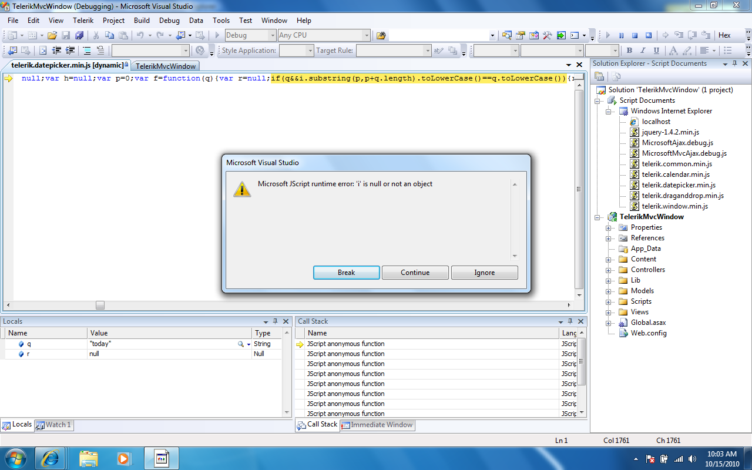The height and width of the screenshot is (470, 752).
Task: Click the Call Stack vertical scrollbar
Action: click(582, 373)
